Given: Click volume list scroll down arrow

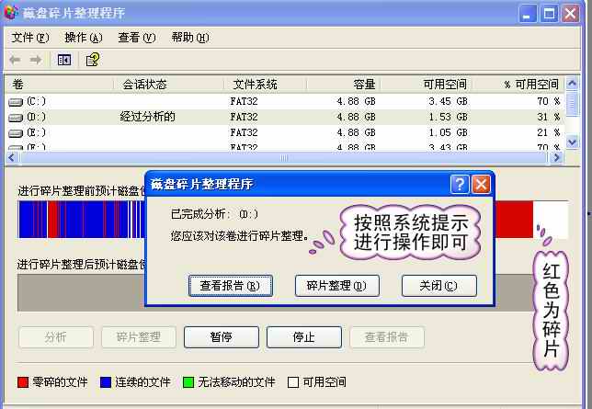Looking at the screenshot, I should [572, 142].
